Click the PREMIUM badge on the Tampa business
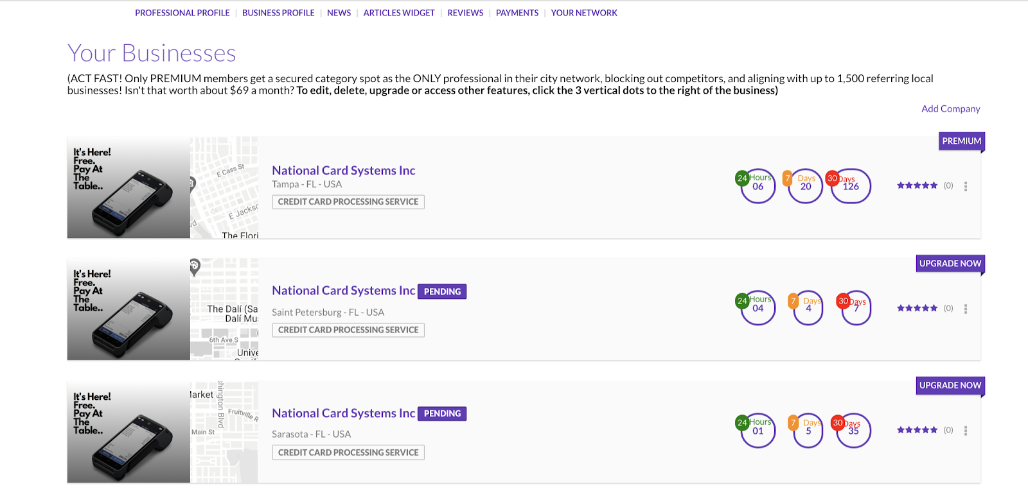1028x489 pixels. pos(961,141)
